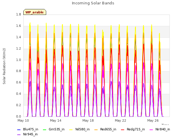Click the magenta Nir840_in legend color marker

click(151, 129)
